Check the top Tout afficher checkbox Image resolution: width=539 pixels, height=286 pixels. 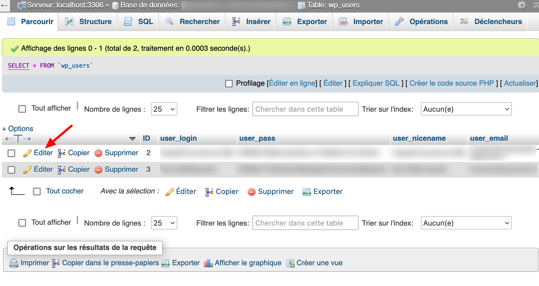pos(22,109)
